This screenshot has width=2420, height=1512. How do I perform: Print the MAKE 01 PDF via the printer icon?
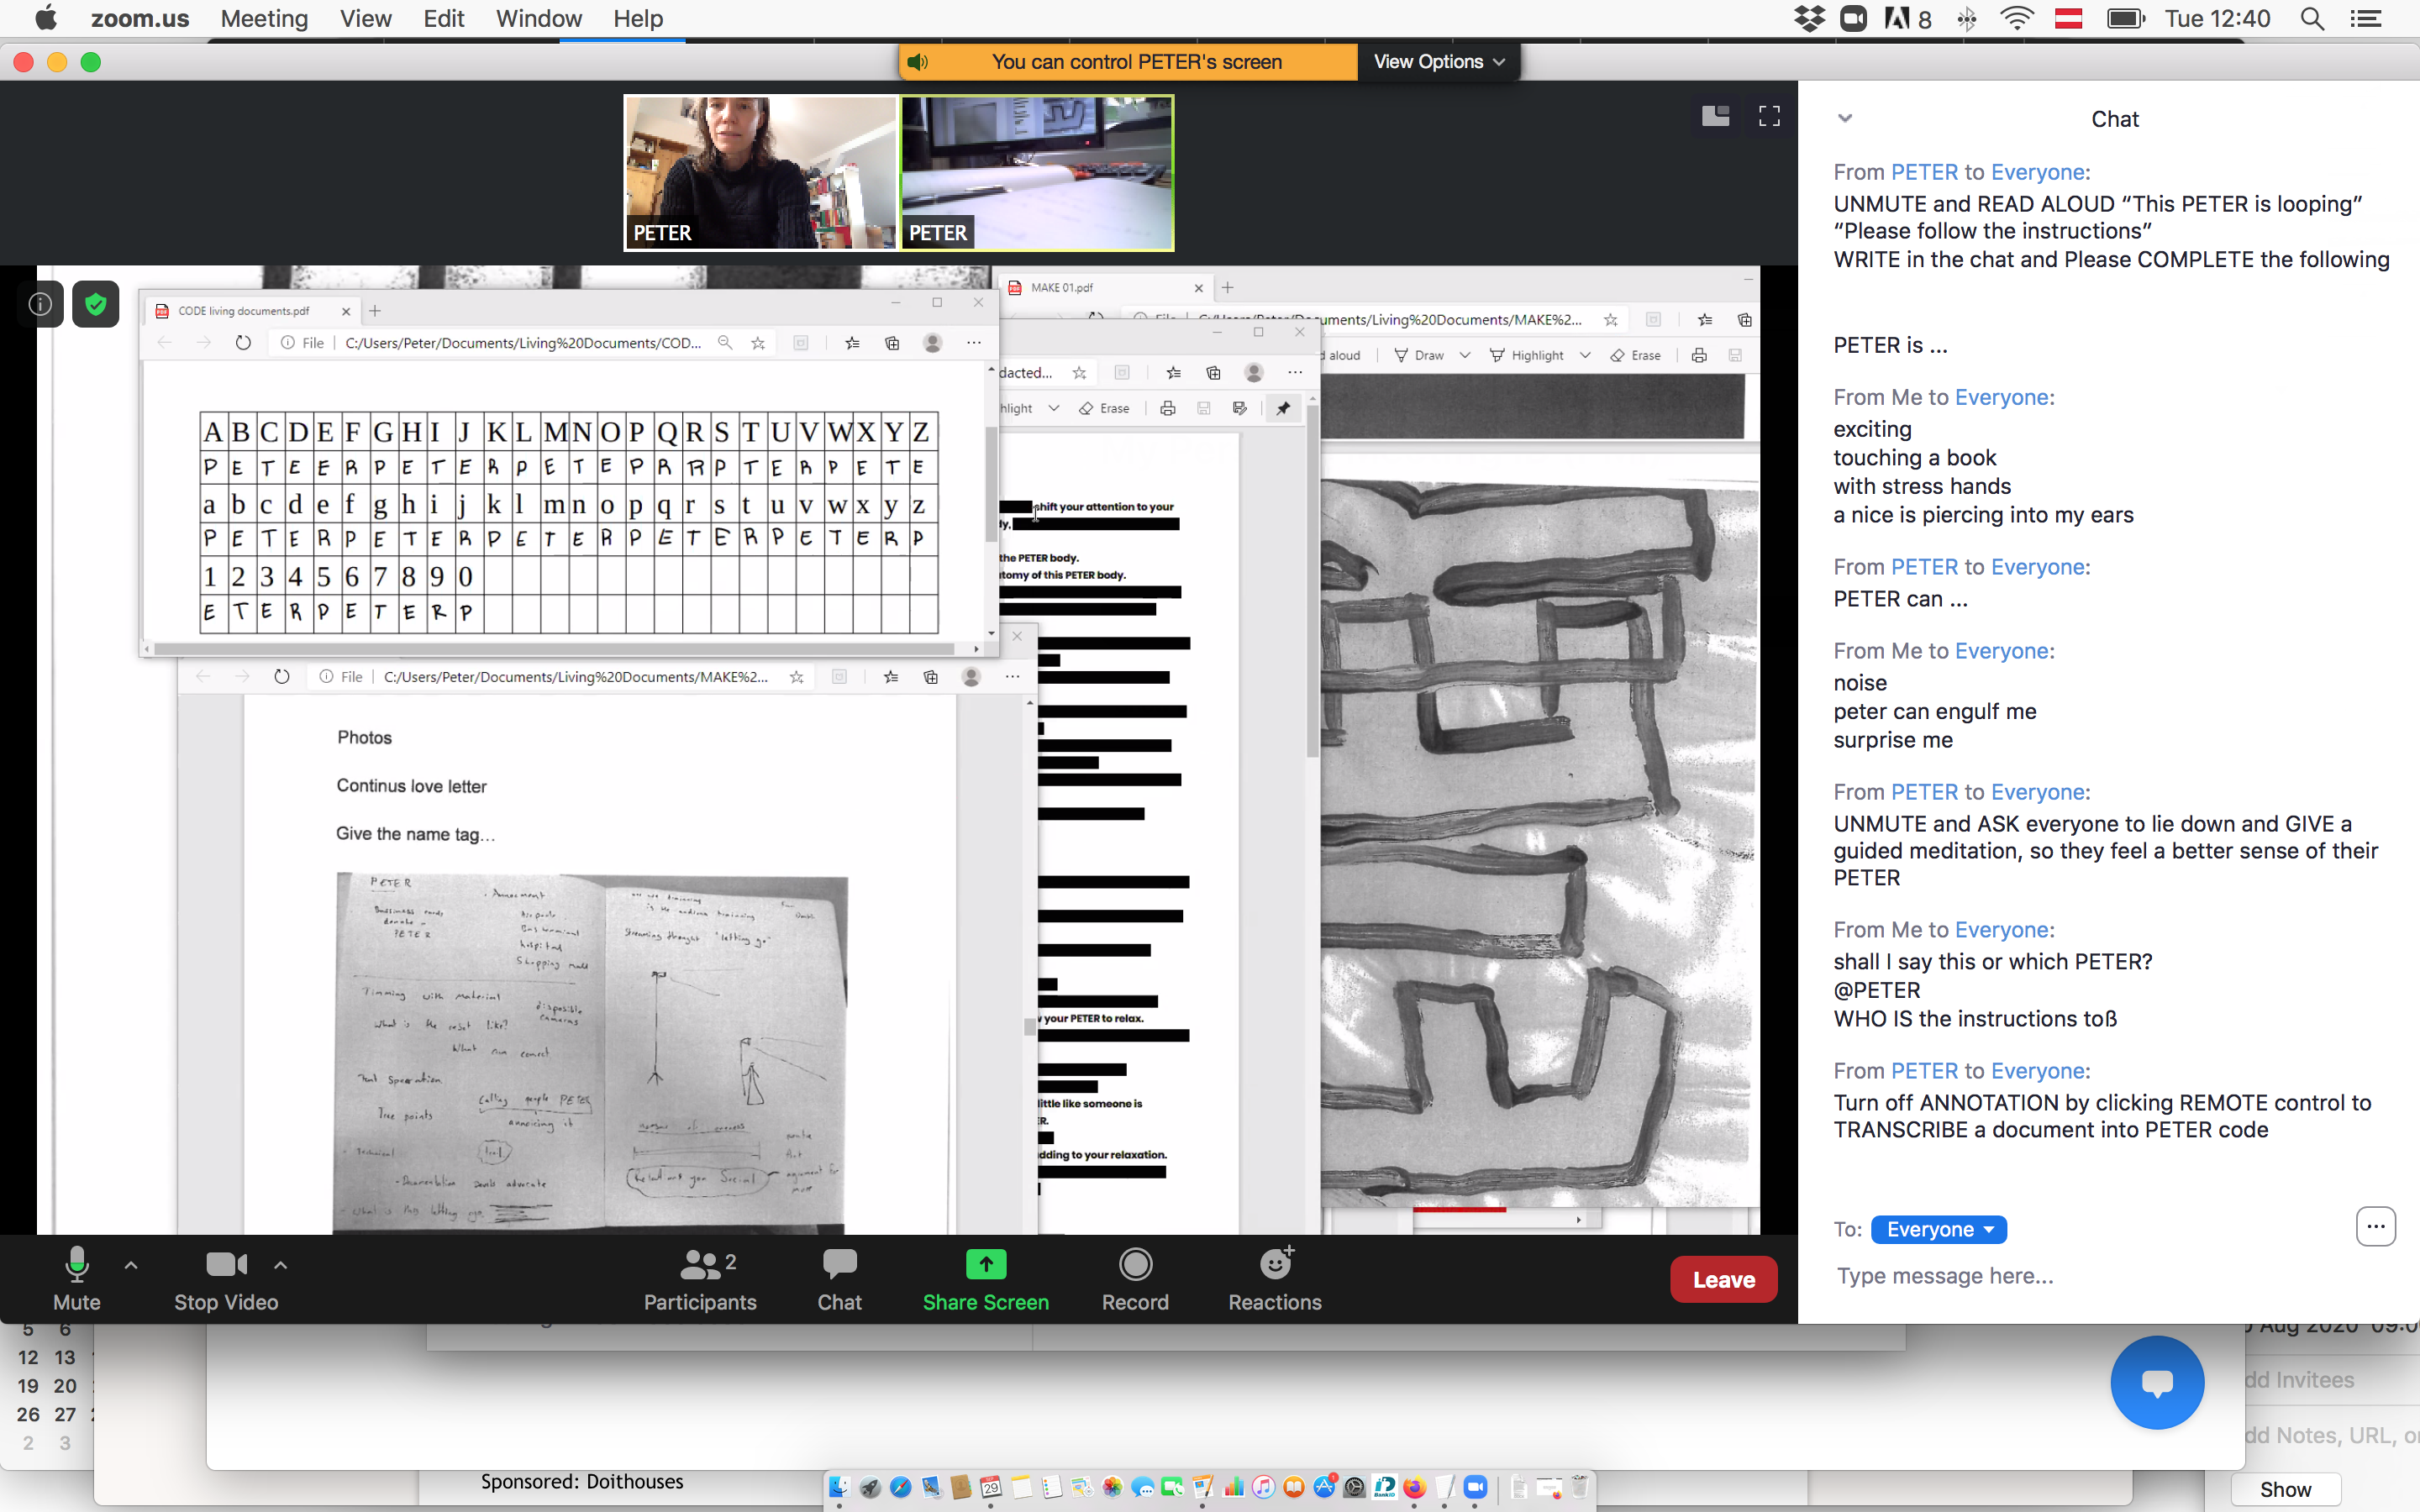click(x=1700, y=357)
